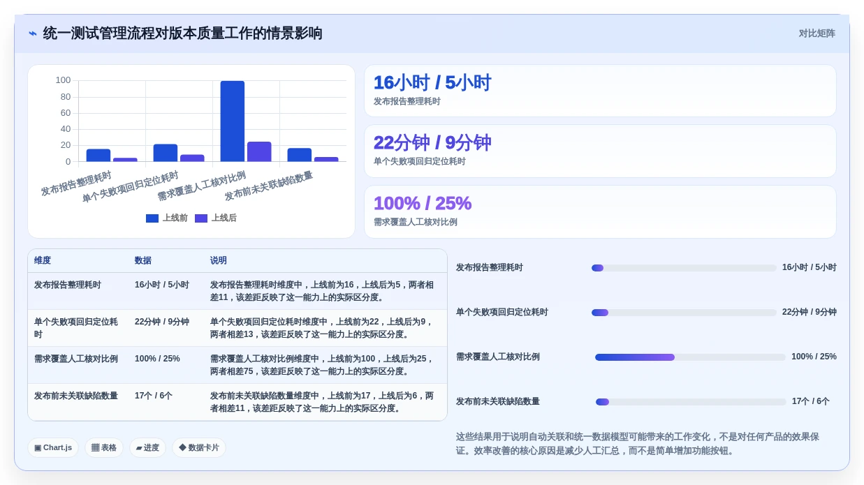Click the description of 发布前未关联缺陷数量 row
This screenshot has height=485, width=864.
pos(322,403)
